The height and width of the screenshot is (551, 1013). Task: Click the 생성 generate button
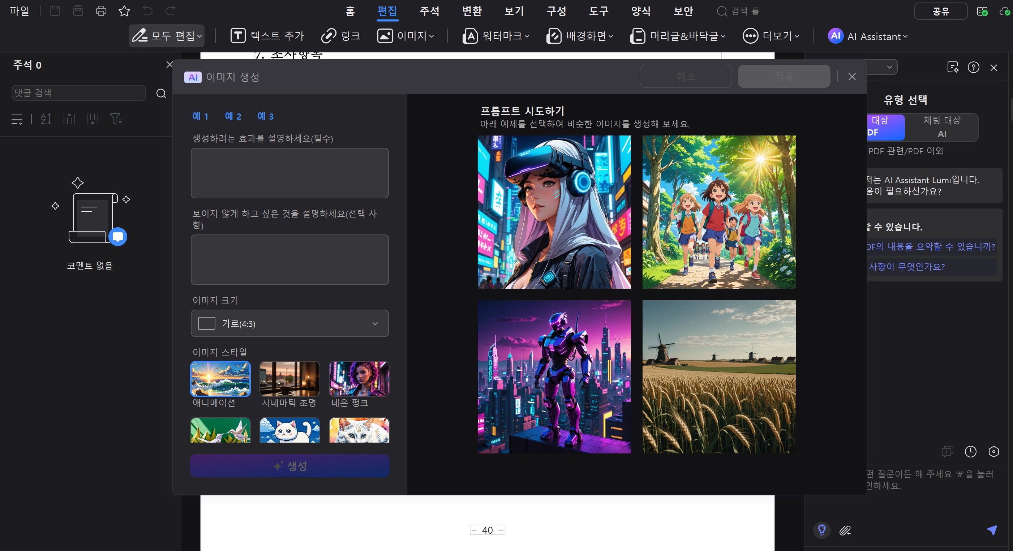tap(290, 466)
